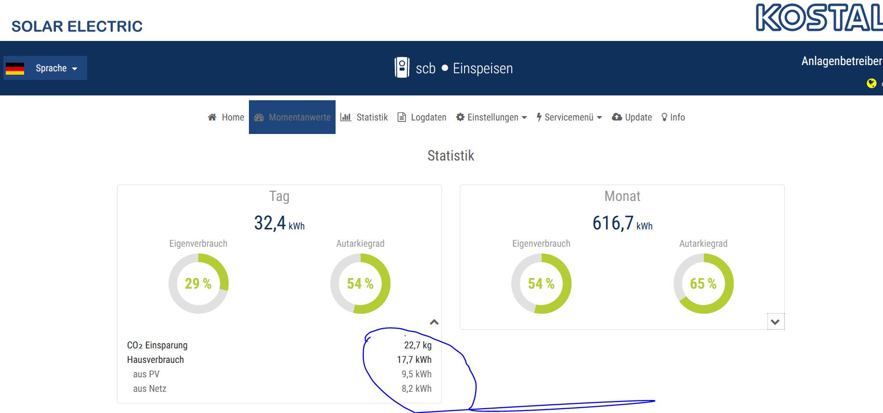Select the Tag total 32,4 kWh
883x413 pixels.
(x=279, y=223)
